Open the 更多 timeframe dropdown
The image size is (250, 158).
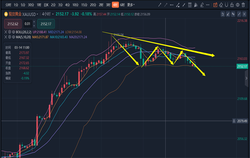pos(131,5)
